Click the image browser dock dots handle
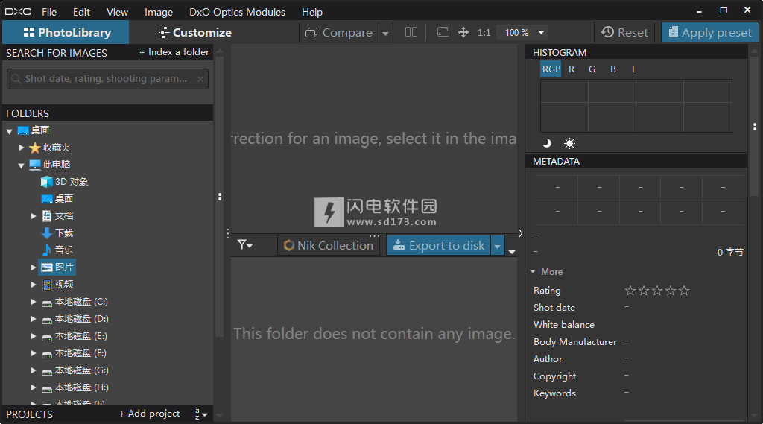This screenshot has width=763, height=424. point(374,236)
